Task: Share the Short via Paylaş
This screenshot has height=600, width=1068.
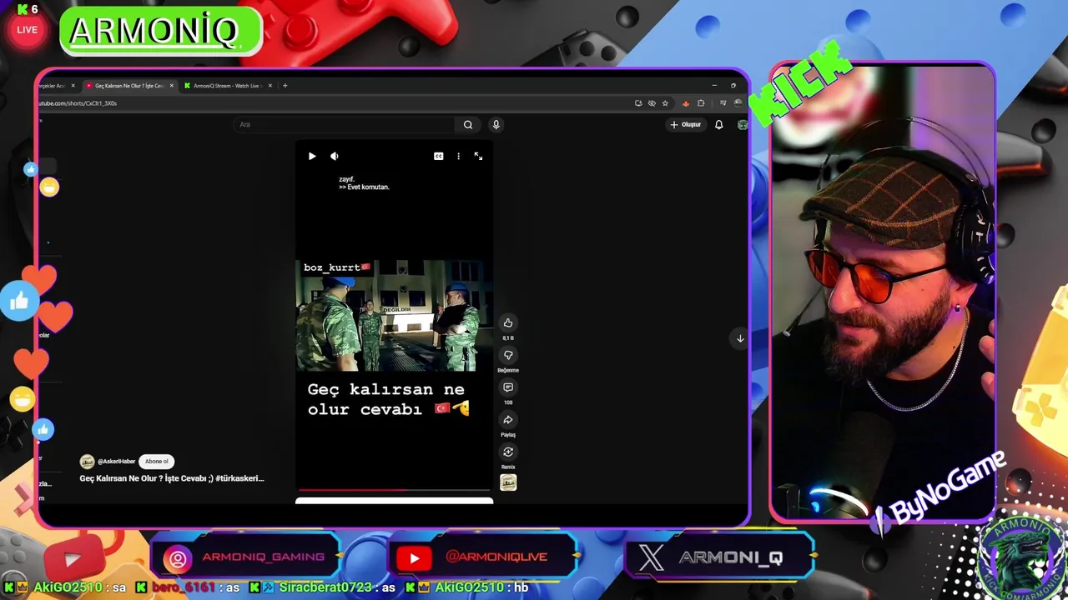Action: (508, 420)
